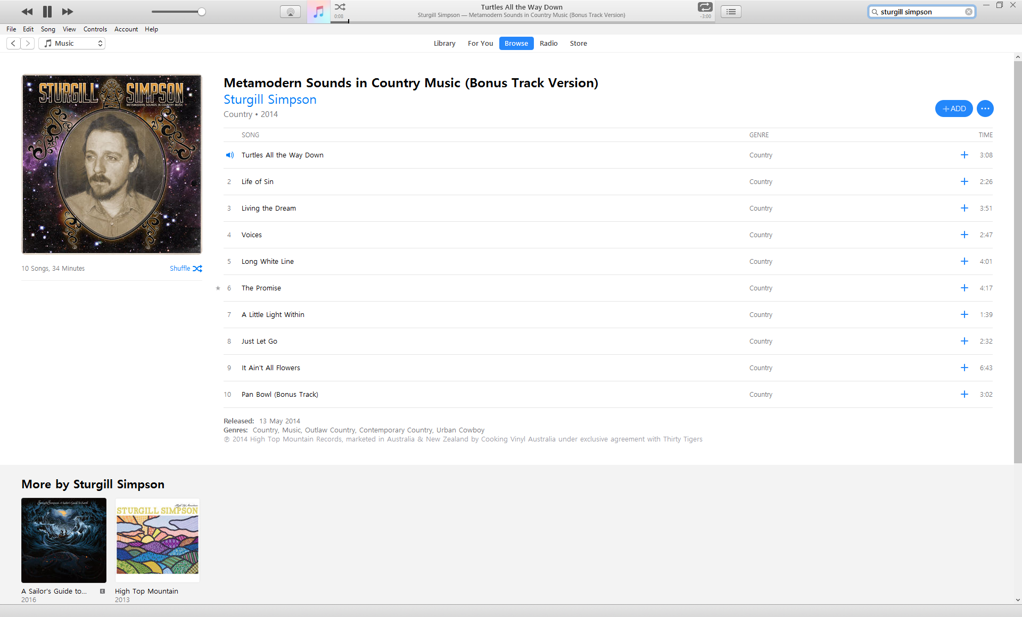Screen dimensions: 1022x617
Task: Go back with the navigation arrow
Action: 13,44
